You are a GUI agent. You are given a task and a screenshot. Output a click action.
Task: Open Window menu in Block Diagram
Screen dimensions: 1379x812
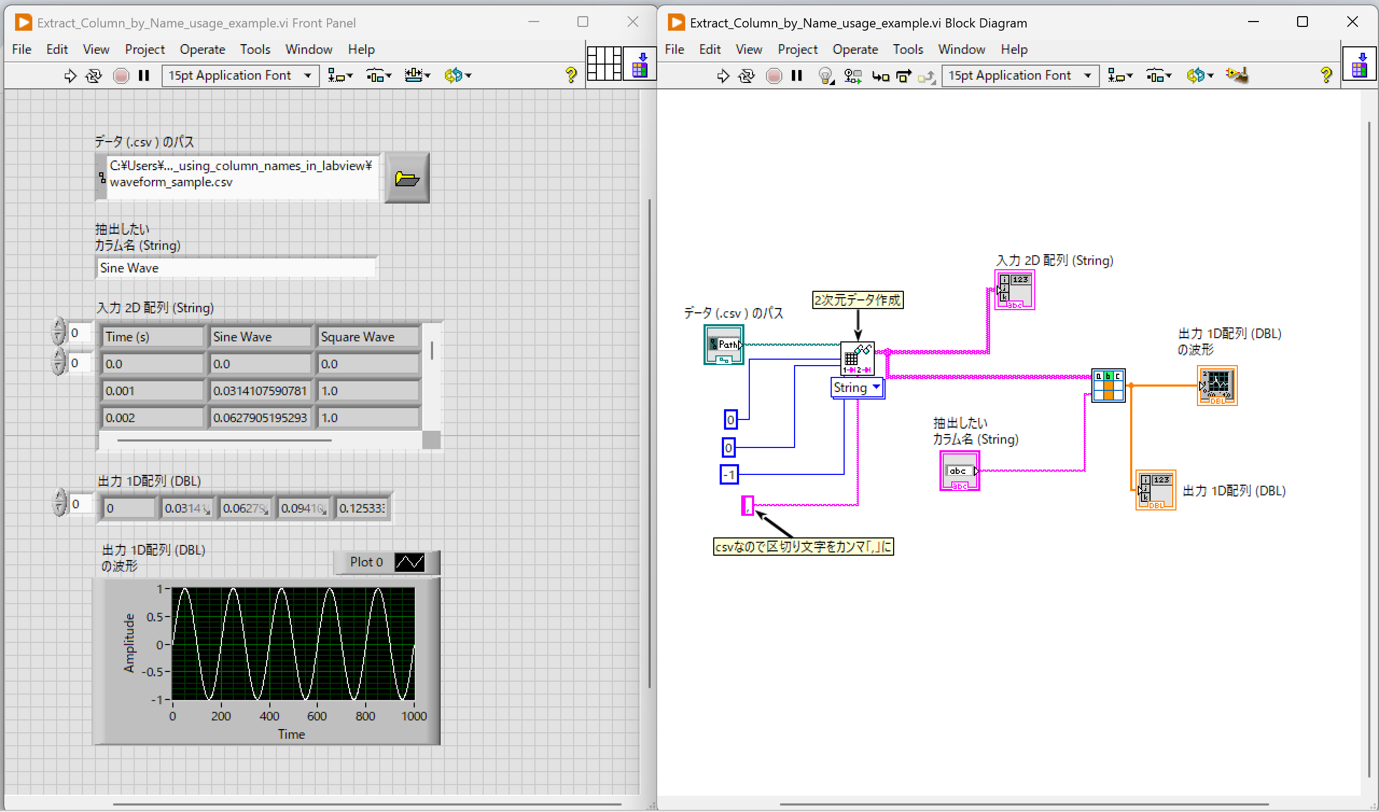point(962,49)
